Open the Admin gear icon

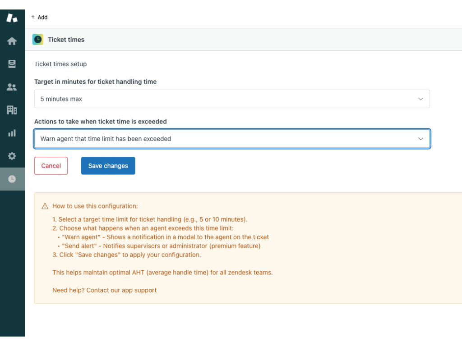(x=12, y=156)
